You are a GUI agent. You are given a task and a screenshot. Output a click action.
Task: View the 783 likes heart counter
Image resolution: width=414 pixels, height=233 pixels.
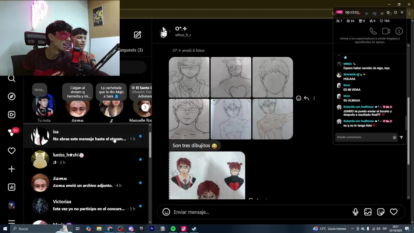coord(385,21)
